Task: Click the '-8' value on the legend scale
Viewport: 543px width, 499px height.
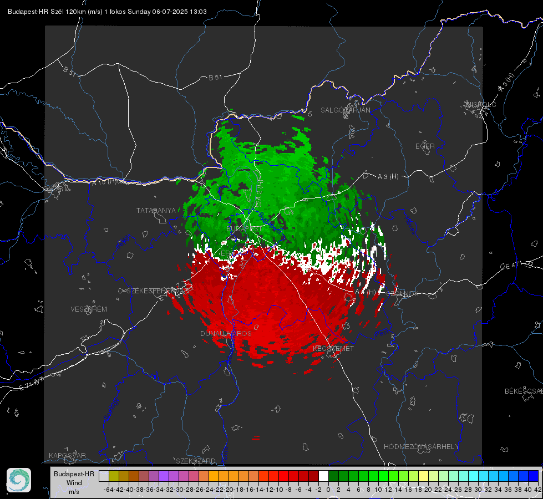Action: 288,490
